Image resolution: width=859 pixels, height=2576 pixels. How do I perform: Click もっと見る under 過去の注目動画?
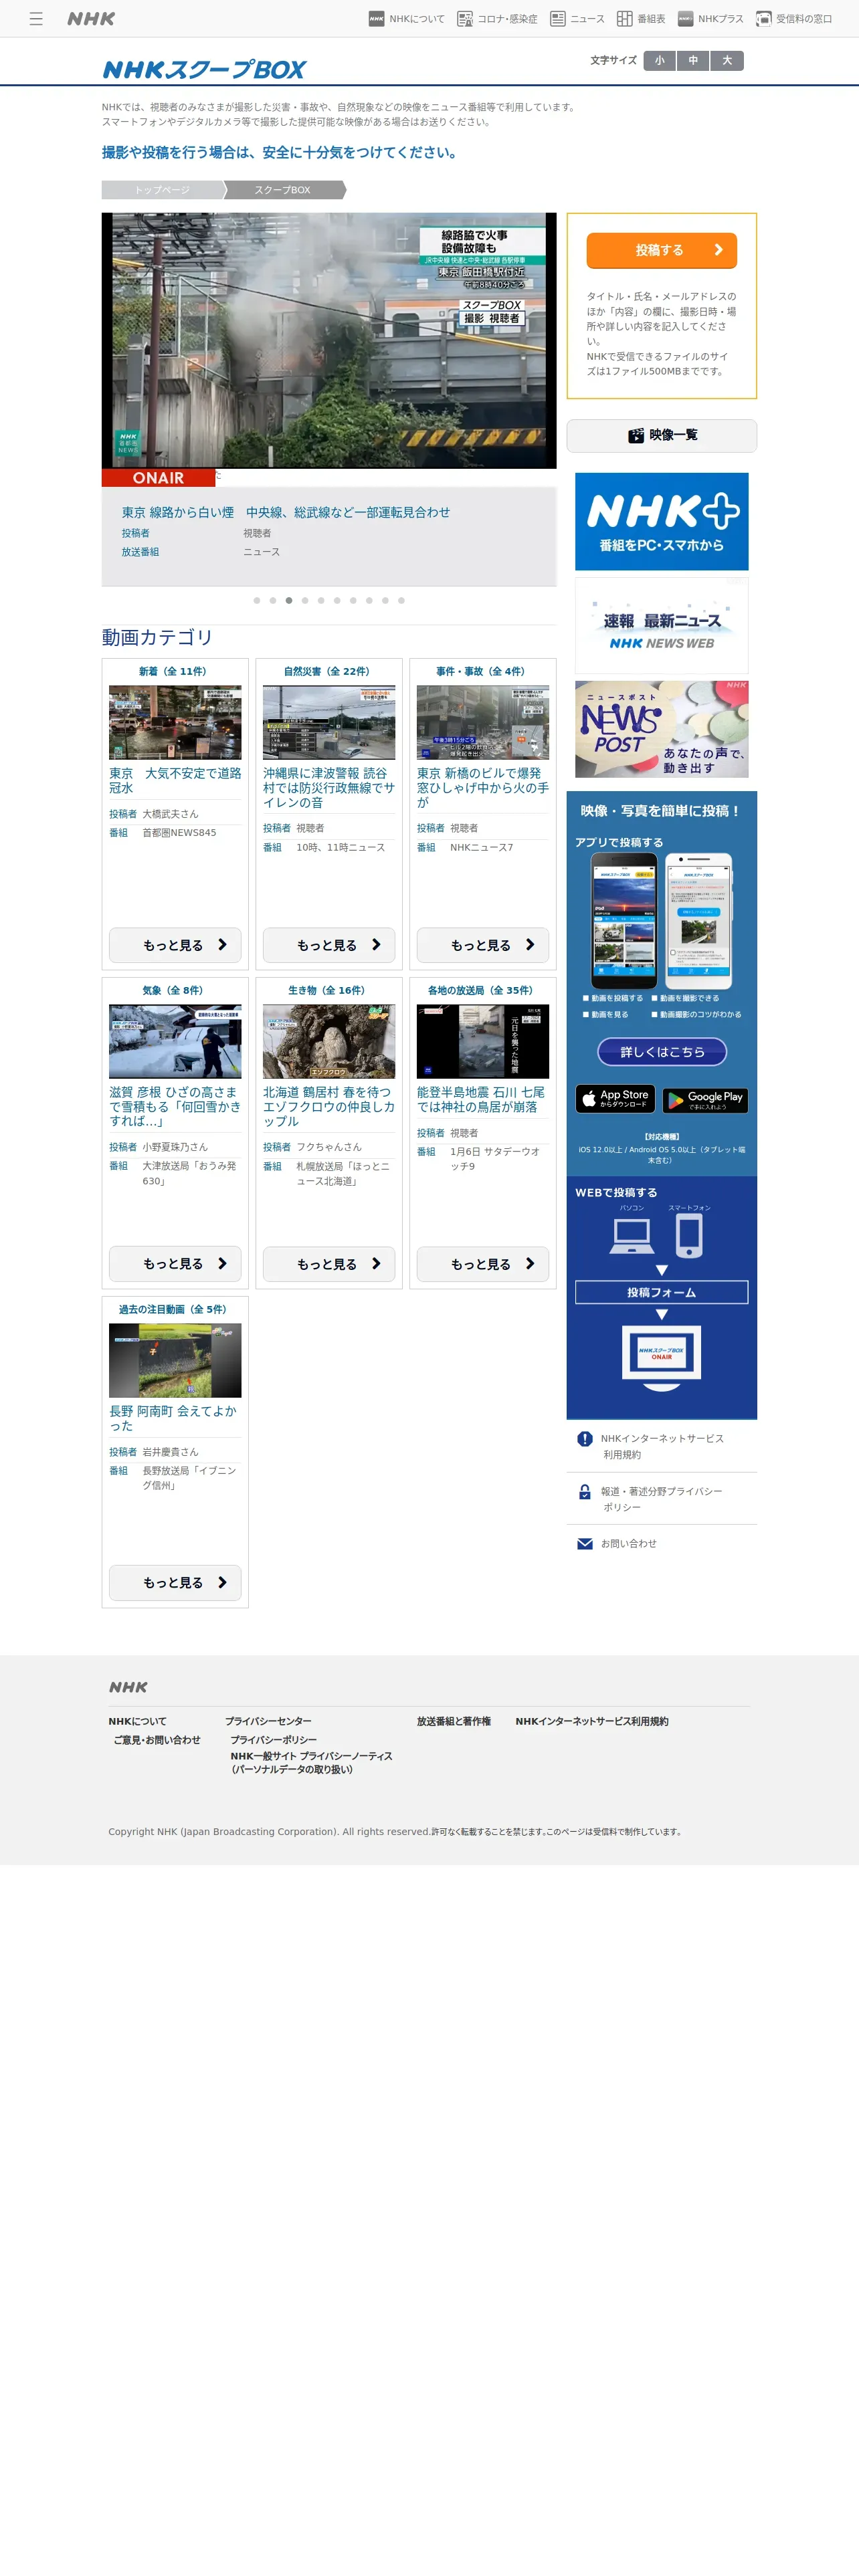tap(175, 1583)
